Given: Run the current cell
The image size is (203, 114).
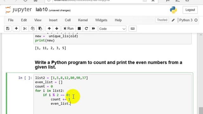Looking at the screenshot, I should point(69,28).
